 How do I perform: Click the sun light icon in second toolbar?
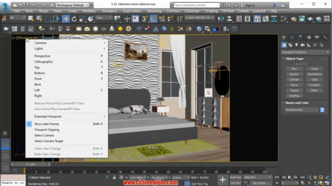(x=120, y=29)
